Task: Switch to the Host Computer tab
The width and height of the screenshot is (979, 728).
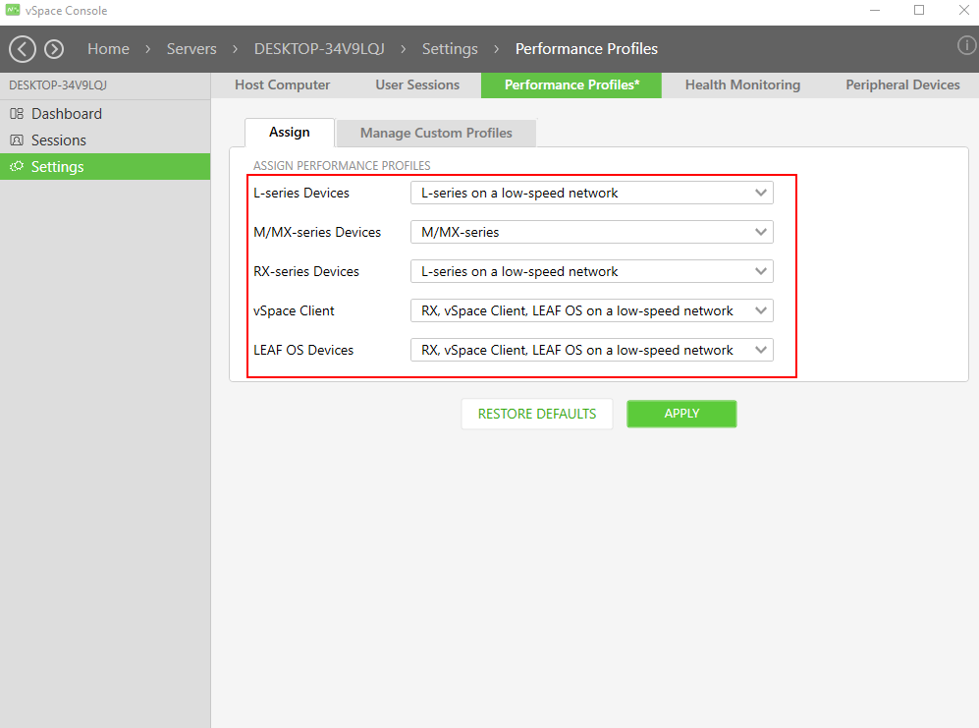Action: 282,85
